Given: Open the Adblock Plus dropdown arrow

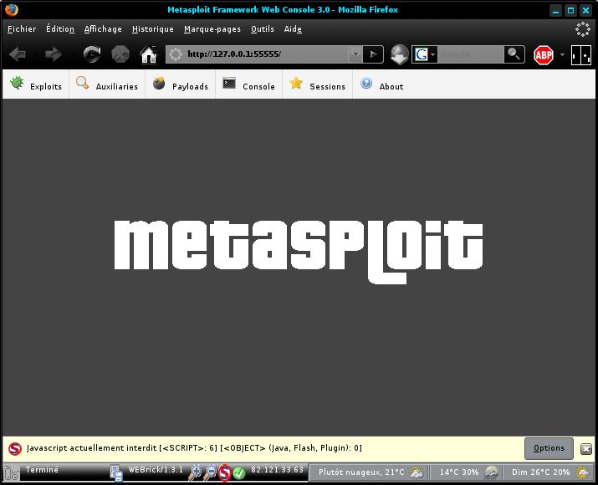Looking at the screenshot, I should point(562,54).
